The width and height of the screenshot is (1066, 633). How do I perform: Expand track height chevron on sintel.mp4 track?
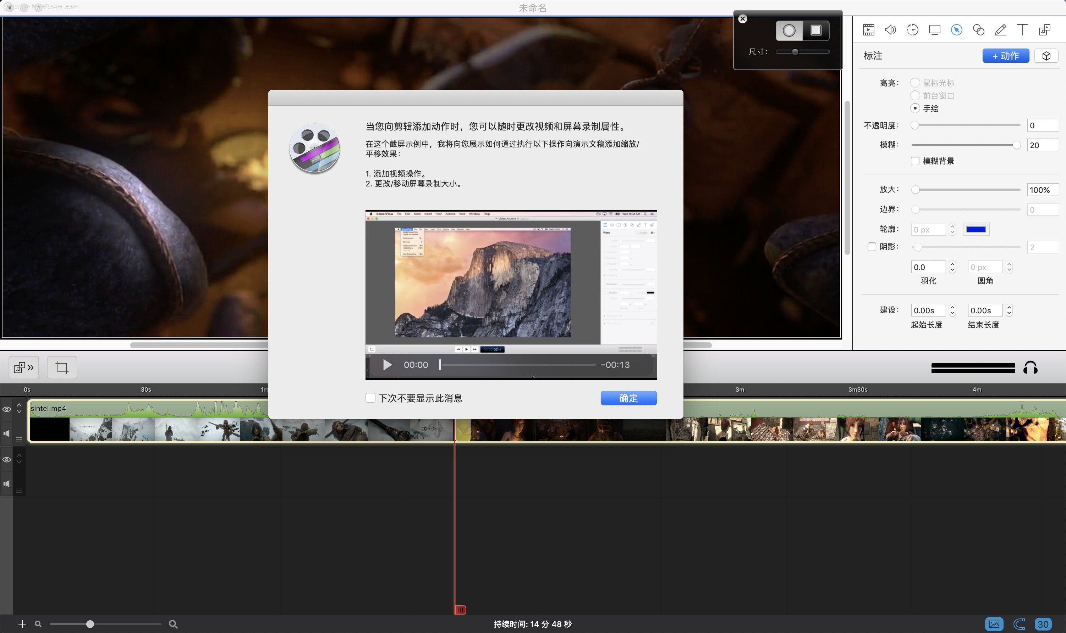point(19,408)
